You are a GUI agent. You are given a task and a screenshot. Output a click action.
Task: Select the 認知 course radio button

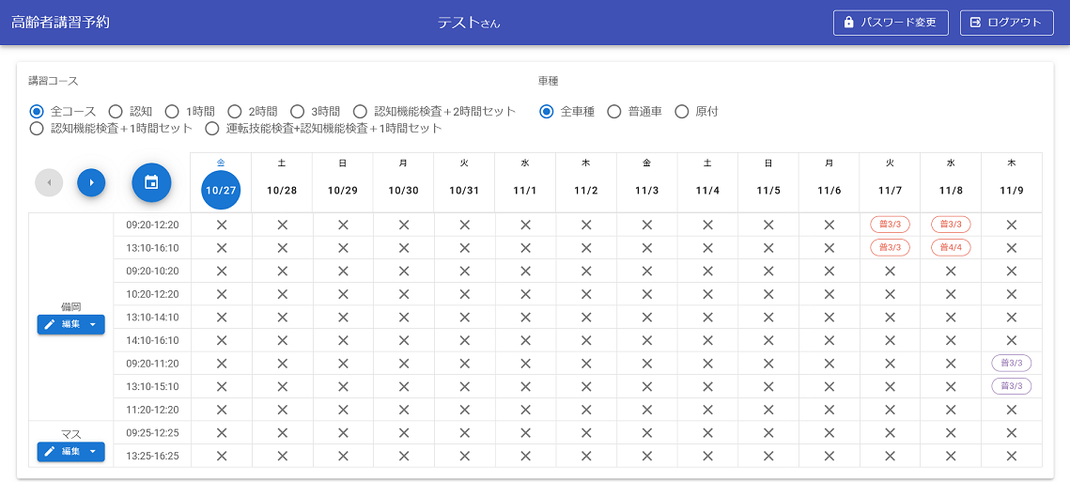[x=116, y=112]
